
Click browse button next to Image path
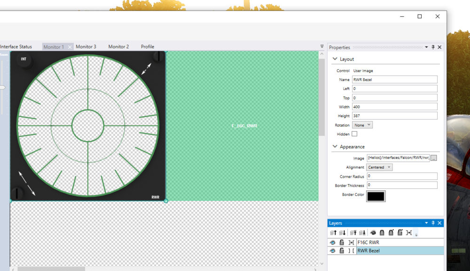pos(433,158)
